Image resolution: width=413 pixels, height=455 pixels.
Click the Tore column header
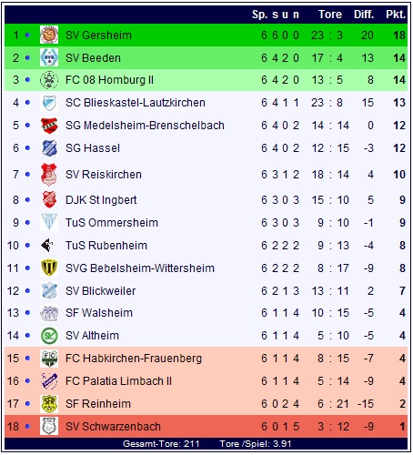[330, 15]
